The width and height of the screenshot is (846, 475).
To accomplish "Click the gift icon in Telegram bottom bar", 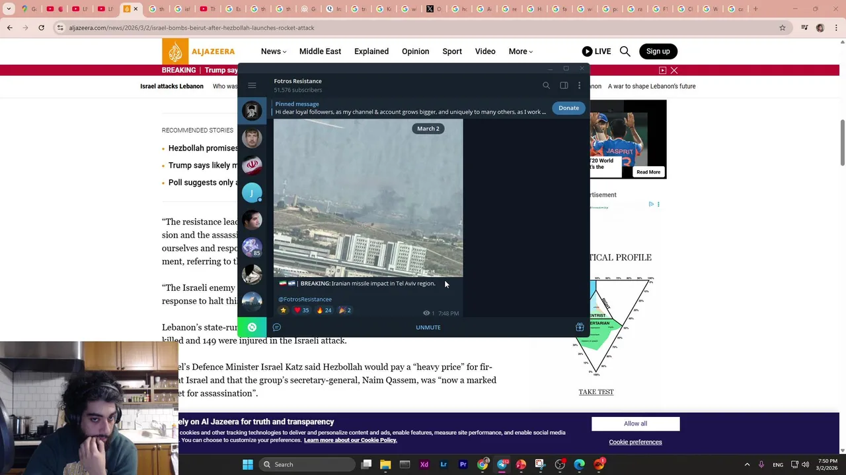I will pos(580,327).
